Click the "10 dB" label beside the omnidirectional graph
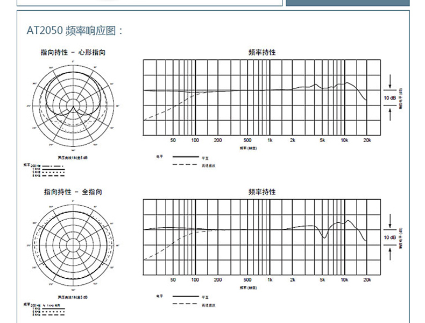 coord(390,237)
